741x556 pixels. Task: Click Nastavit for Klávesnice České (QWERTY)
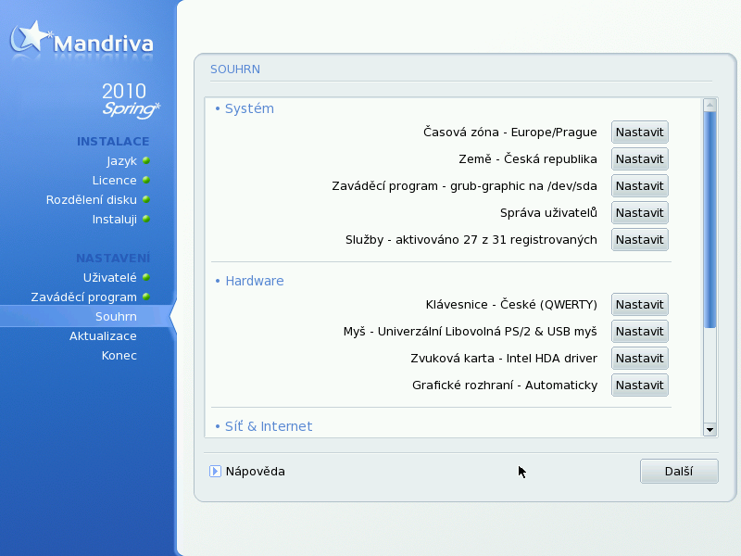pos(639,305)
